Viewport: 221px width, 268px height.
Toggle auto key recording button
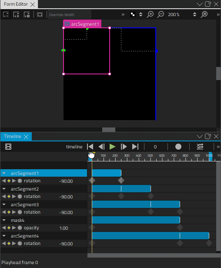click(178, 147)
